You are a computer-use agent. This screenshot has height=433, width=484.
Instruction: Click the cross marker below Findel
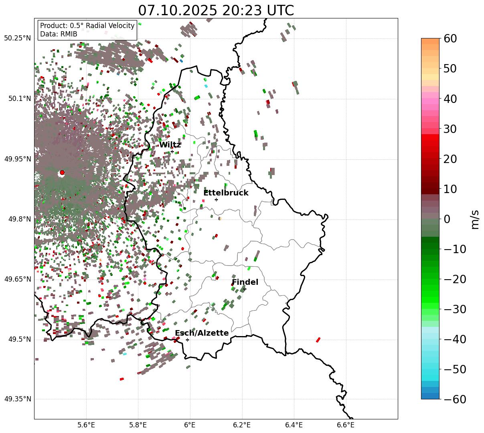245,289
